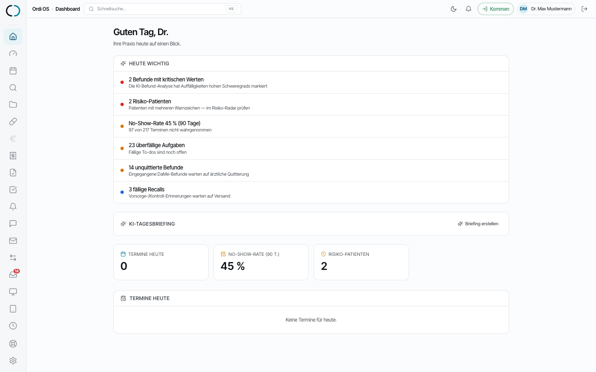596x372 pixels.
Task: Click Briefing erstellen button
Action: coord(478,224)
